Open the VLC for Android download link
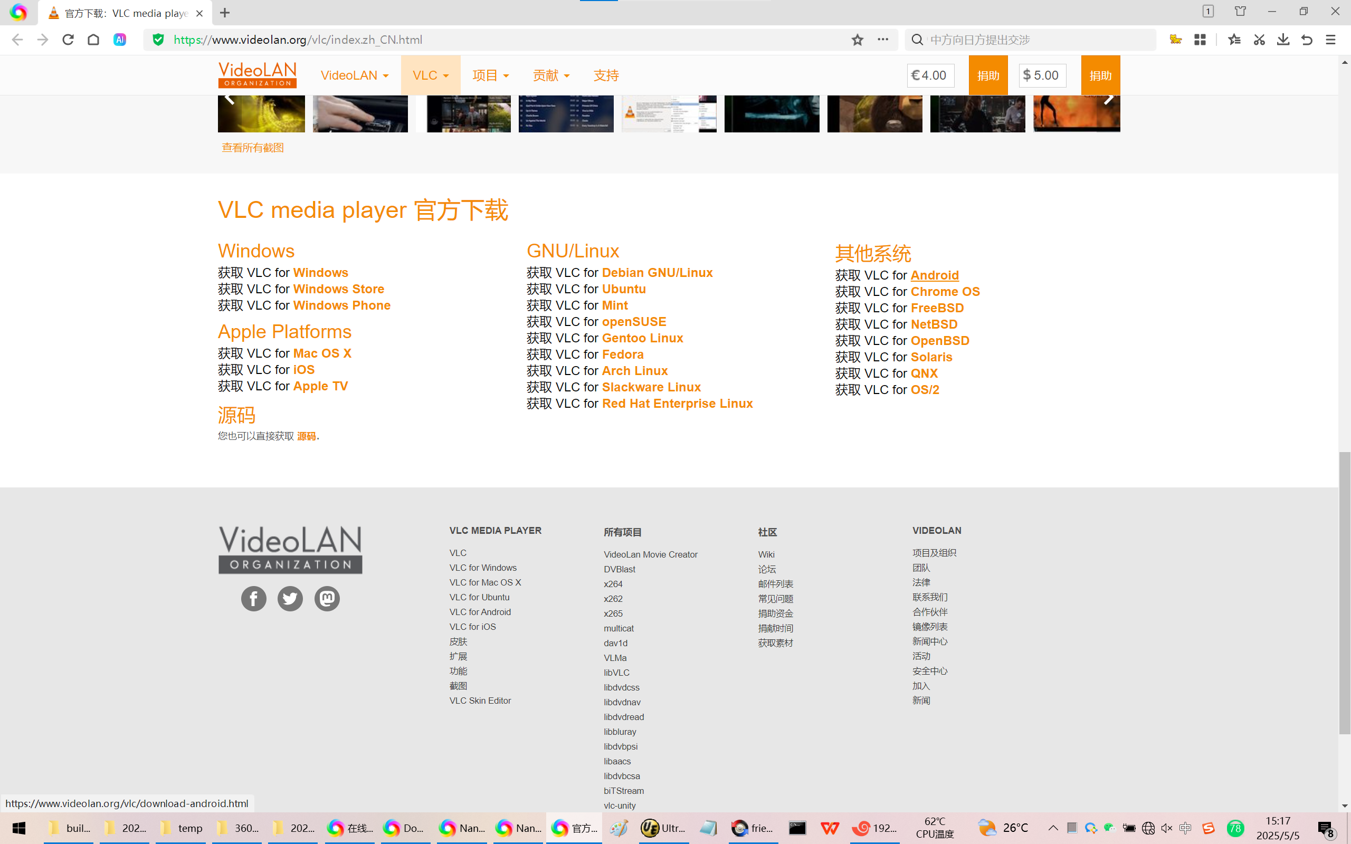1351x844 pixels. click(x=935, y=275)
